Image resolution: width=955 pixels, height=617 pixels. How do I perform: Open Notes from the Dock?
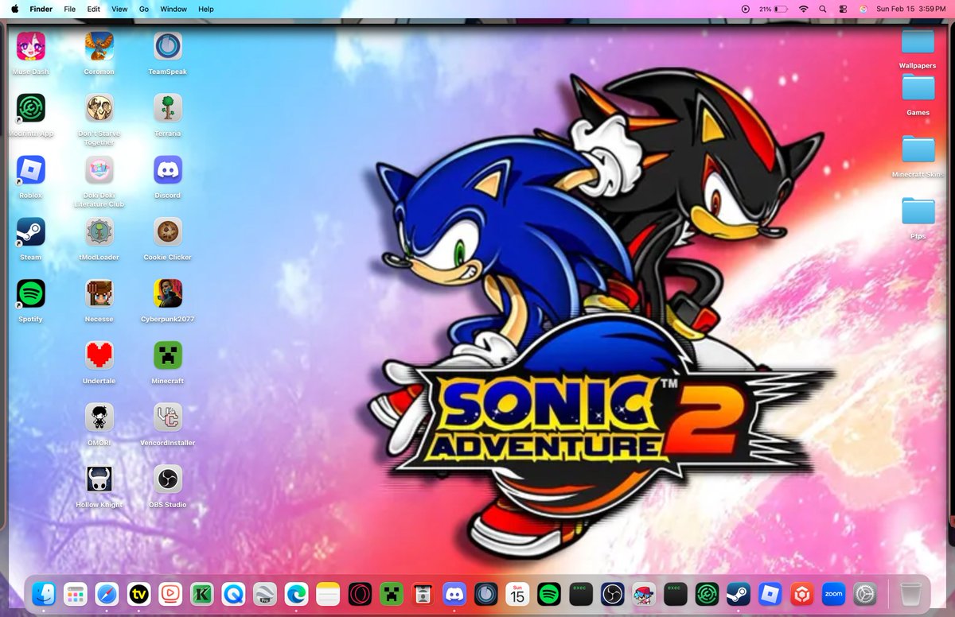[x=328, y=593]
